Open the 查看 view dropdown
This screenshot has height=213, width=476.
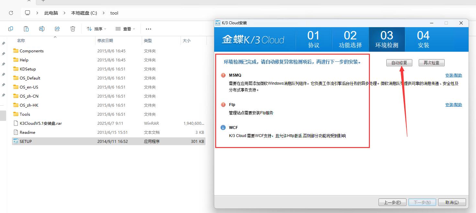click(125, 29)
